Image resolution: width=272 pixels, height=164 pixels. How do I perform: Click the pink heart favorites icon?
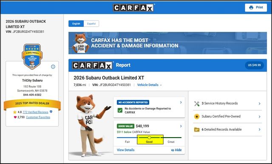click(x=15, y=117)
